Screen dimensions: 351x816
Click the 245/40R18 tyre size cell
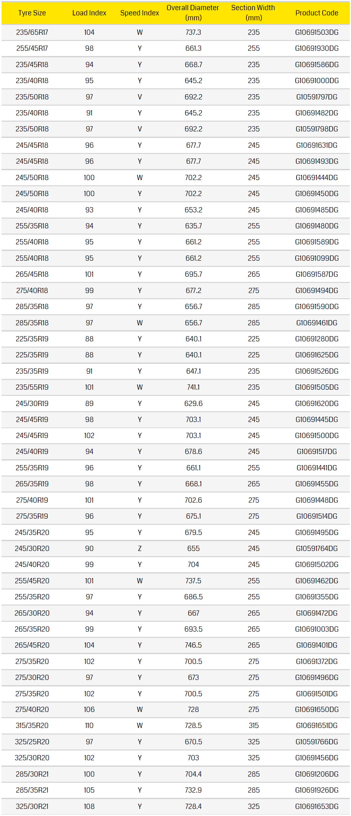[32, 210]
